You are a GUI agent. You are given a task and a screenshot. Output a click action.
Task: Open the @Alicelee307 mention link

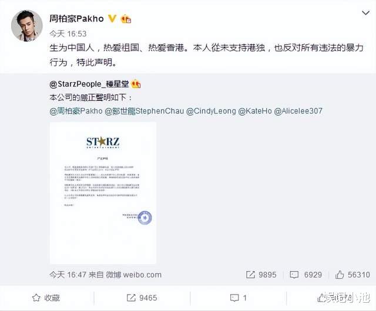[298, 111]
